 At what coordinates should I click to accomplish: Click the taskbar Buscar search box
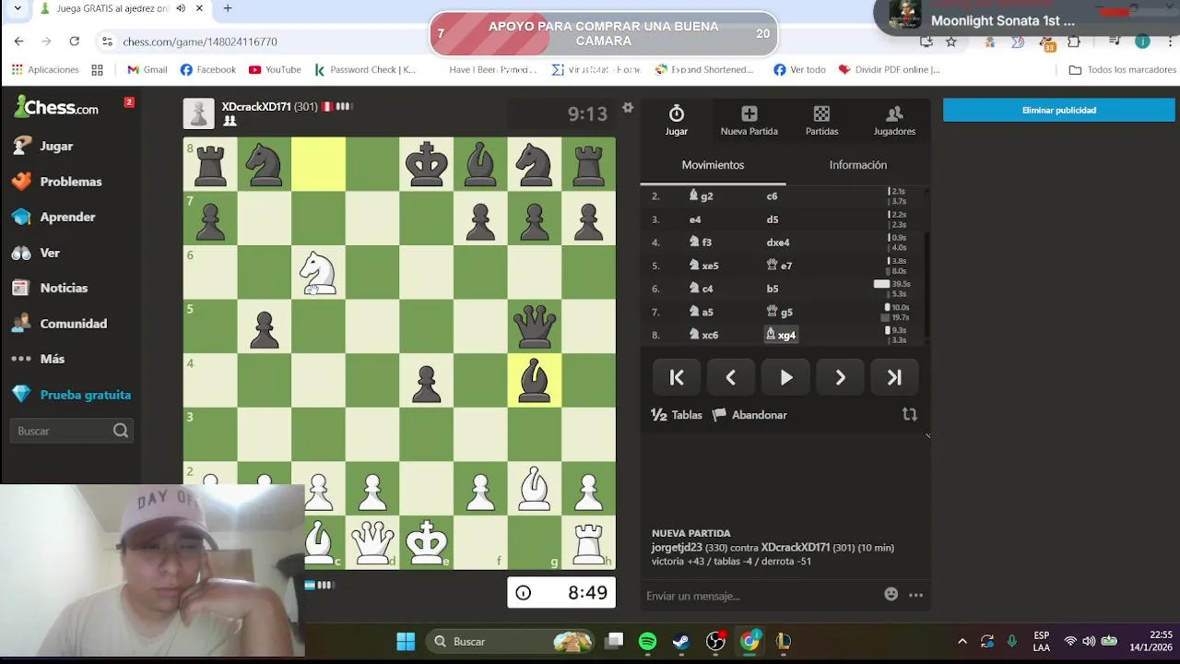[x=510, y=641]
